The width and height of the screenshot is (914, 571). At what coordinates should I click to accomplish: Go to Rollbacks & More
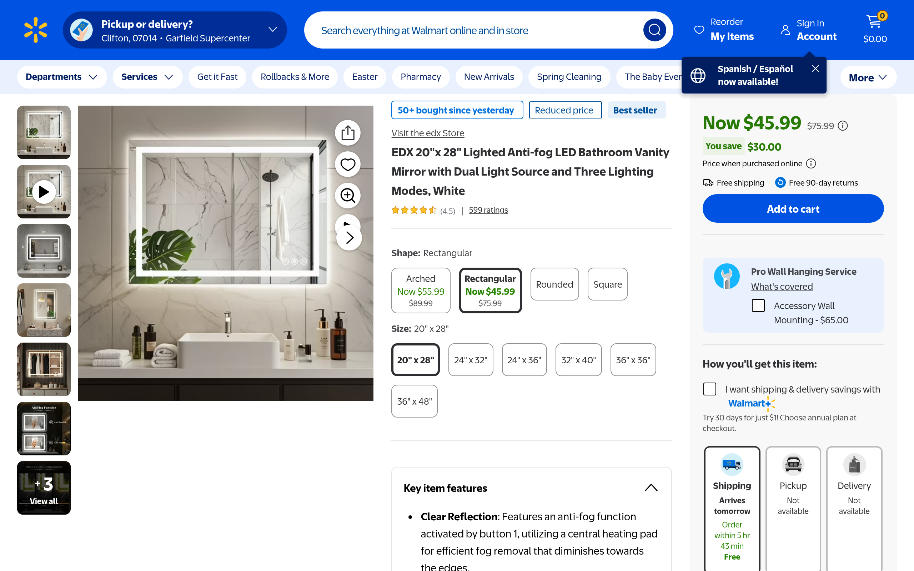295,77
